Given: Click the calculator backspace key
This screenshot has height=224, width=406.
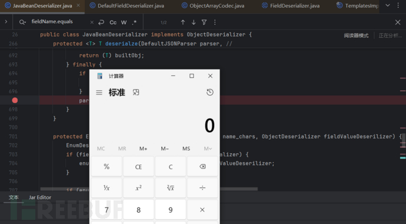Looking at the screenshot, I should [202, 166].
